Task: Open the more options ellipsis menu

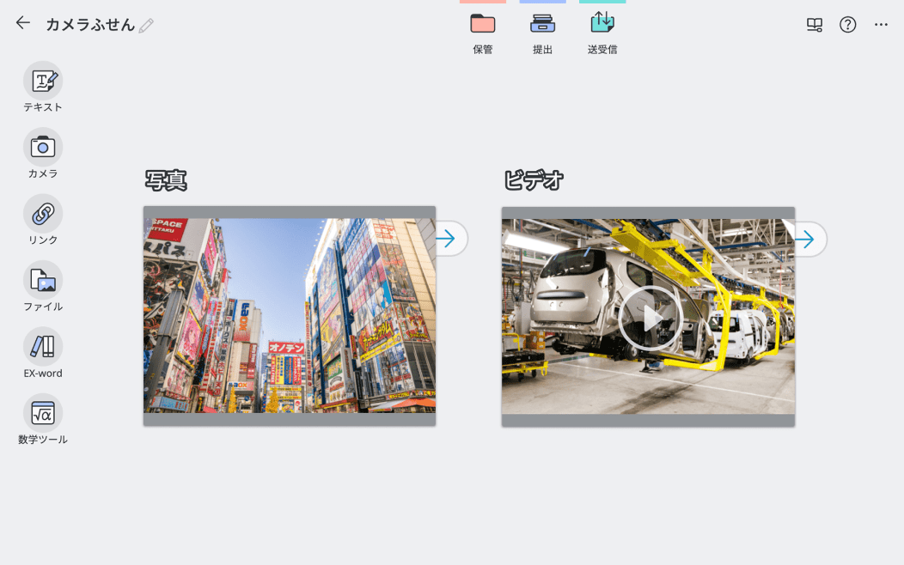Action: point(881,24)
